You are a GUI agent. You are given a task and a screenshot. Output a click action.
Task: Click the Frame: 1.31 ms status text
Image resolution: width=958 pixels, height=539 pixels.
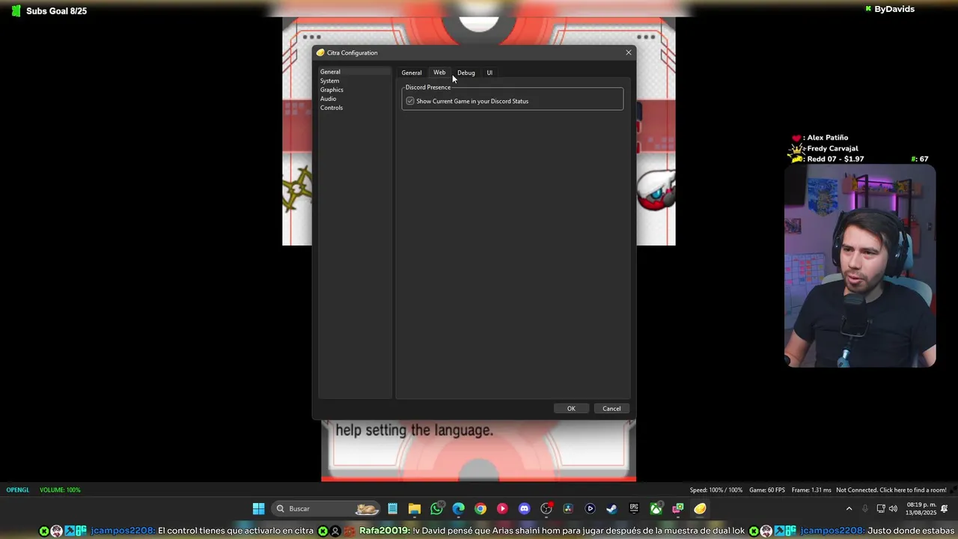[811, 490]
